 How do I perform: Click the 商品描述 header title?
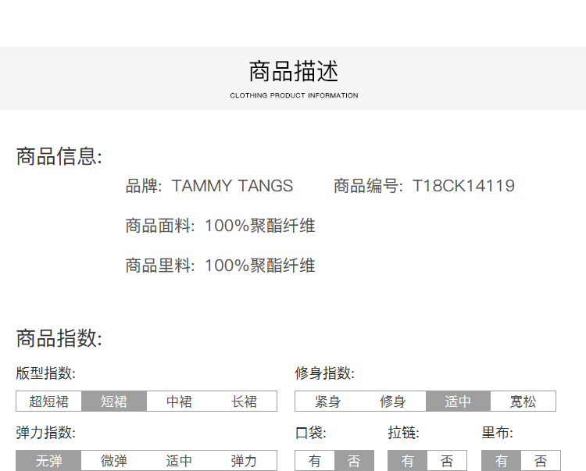pyautogui.click(x=294, y=72)
